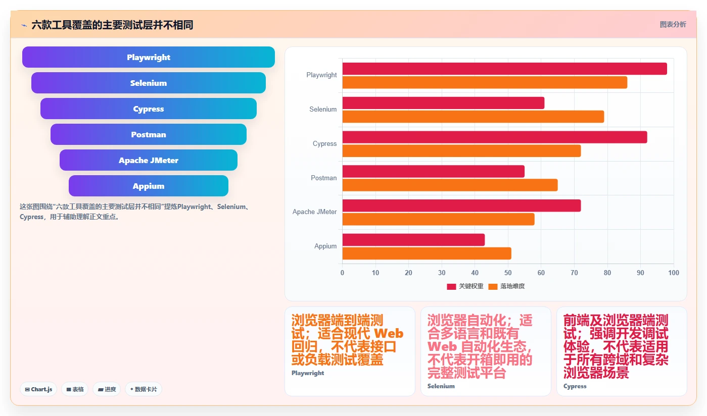Select the Appium funnel bar
This screenshot has height=416, width=707.
[x=149, y=186]
